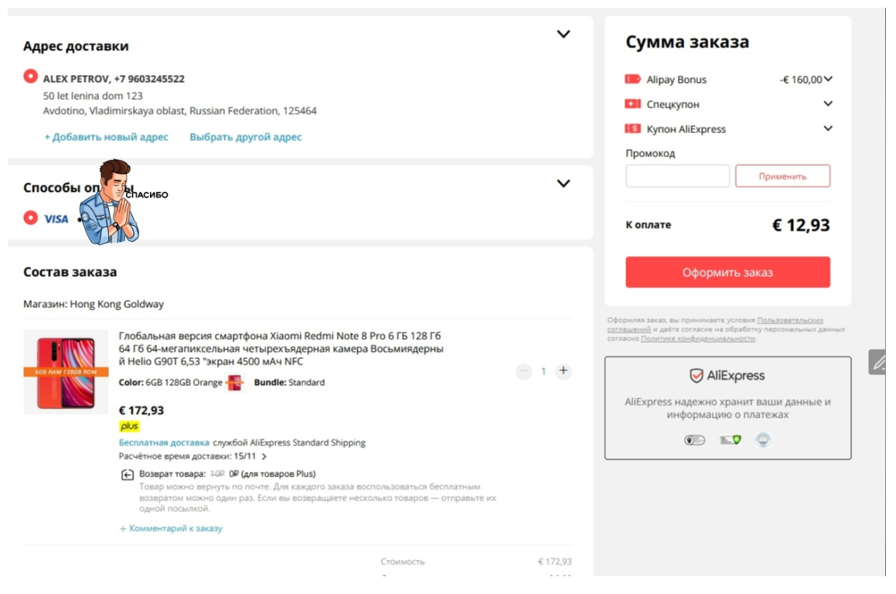Viewport: 896px width, 594px height.
Task: Collapse the Способы оплаты section chevron
Action: coord(564,183)
